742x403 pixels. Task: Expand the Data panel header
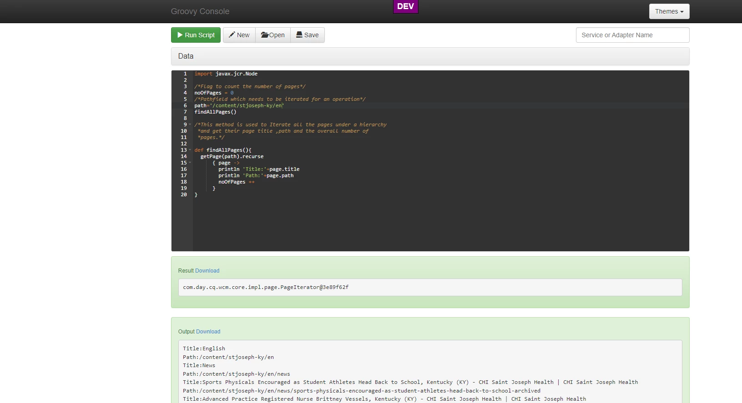point(430,56)
